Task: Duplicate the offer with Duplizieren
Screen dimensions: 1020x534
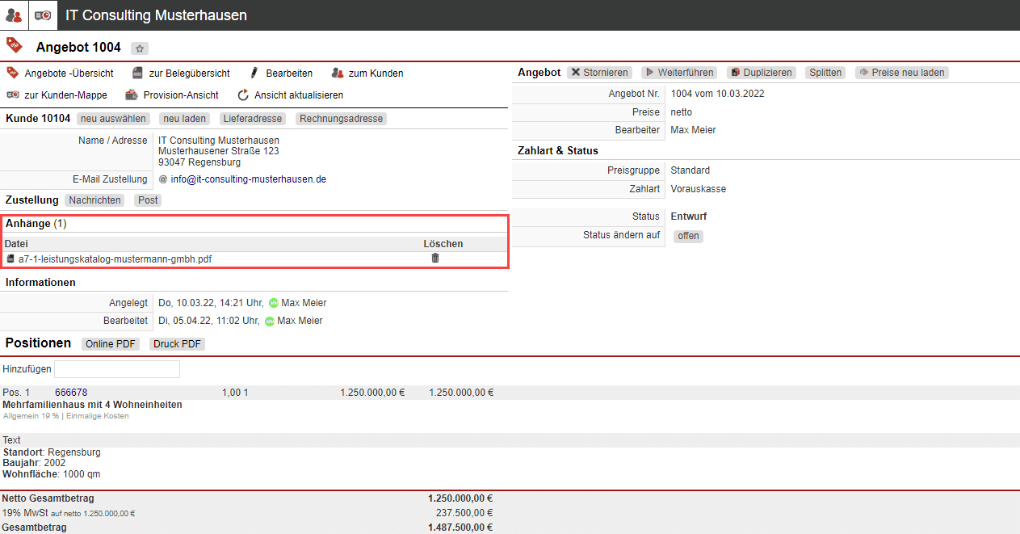Action: tap(761, 73)
